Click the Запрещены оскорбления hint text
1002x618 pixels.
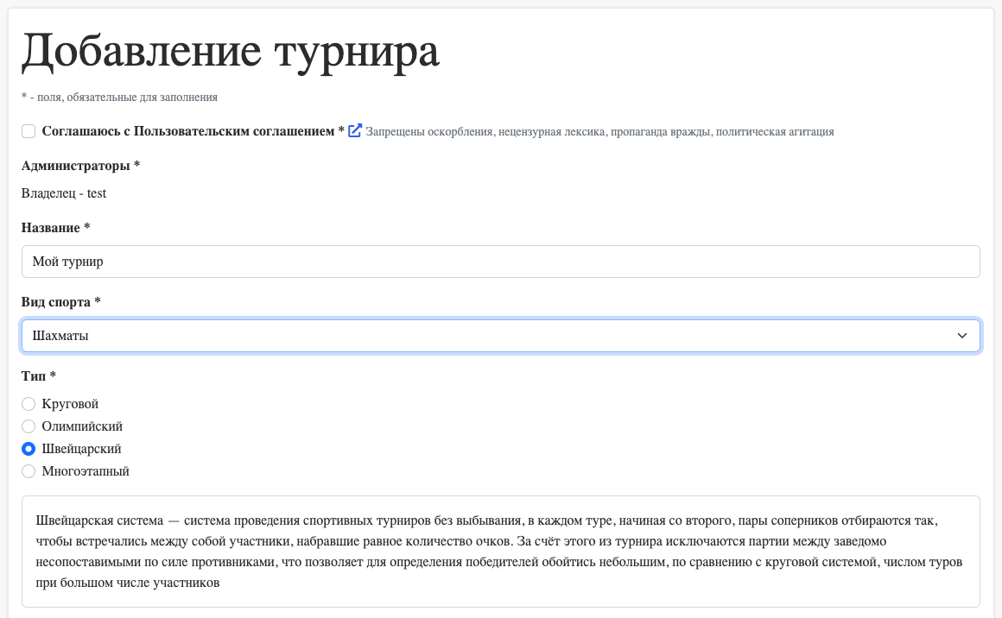599,132
